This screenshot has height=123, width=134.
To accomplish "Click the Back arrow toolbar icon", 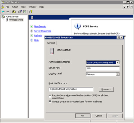I will [3, 12].
